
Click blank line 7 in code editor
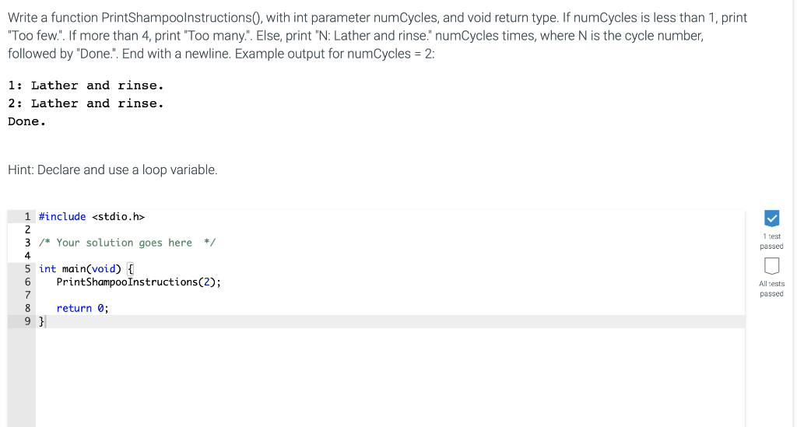pos(391,295)
